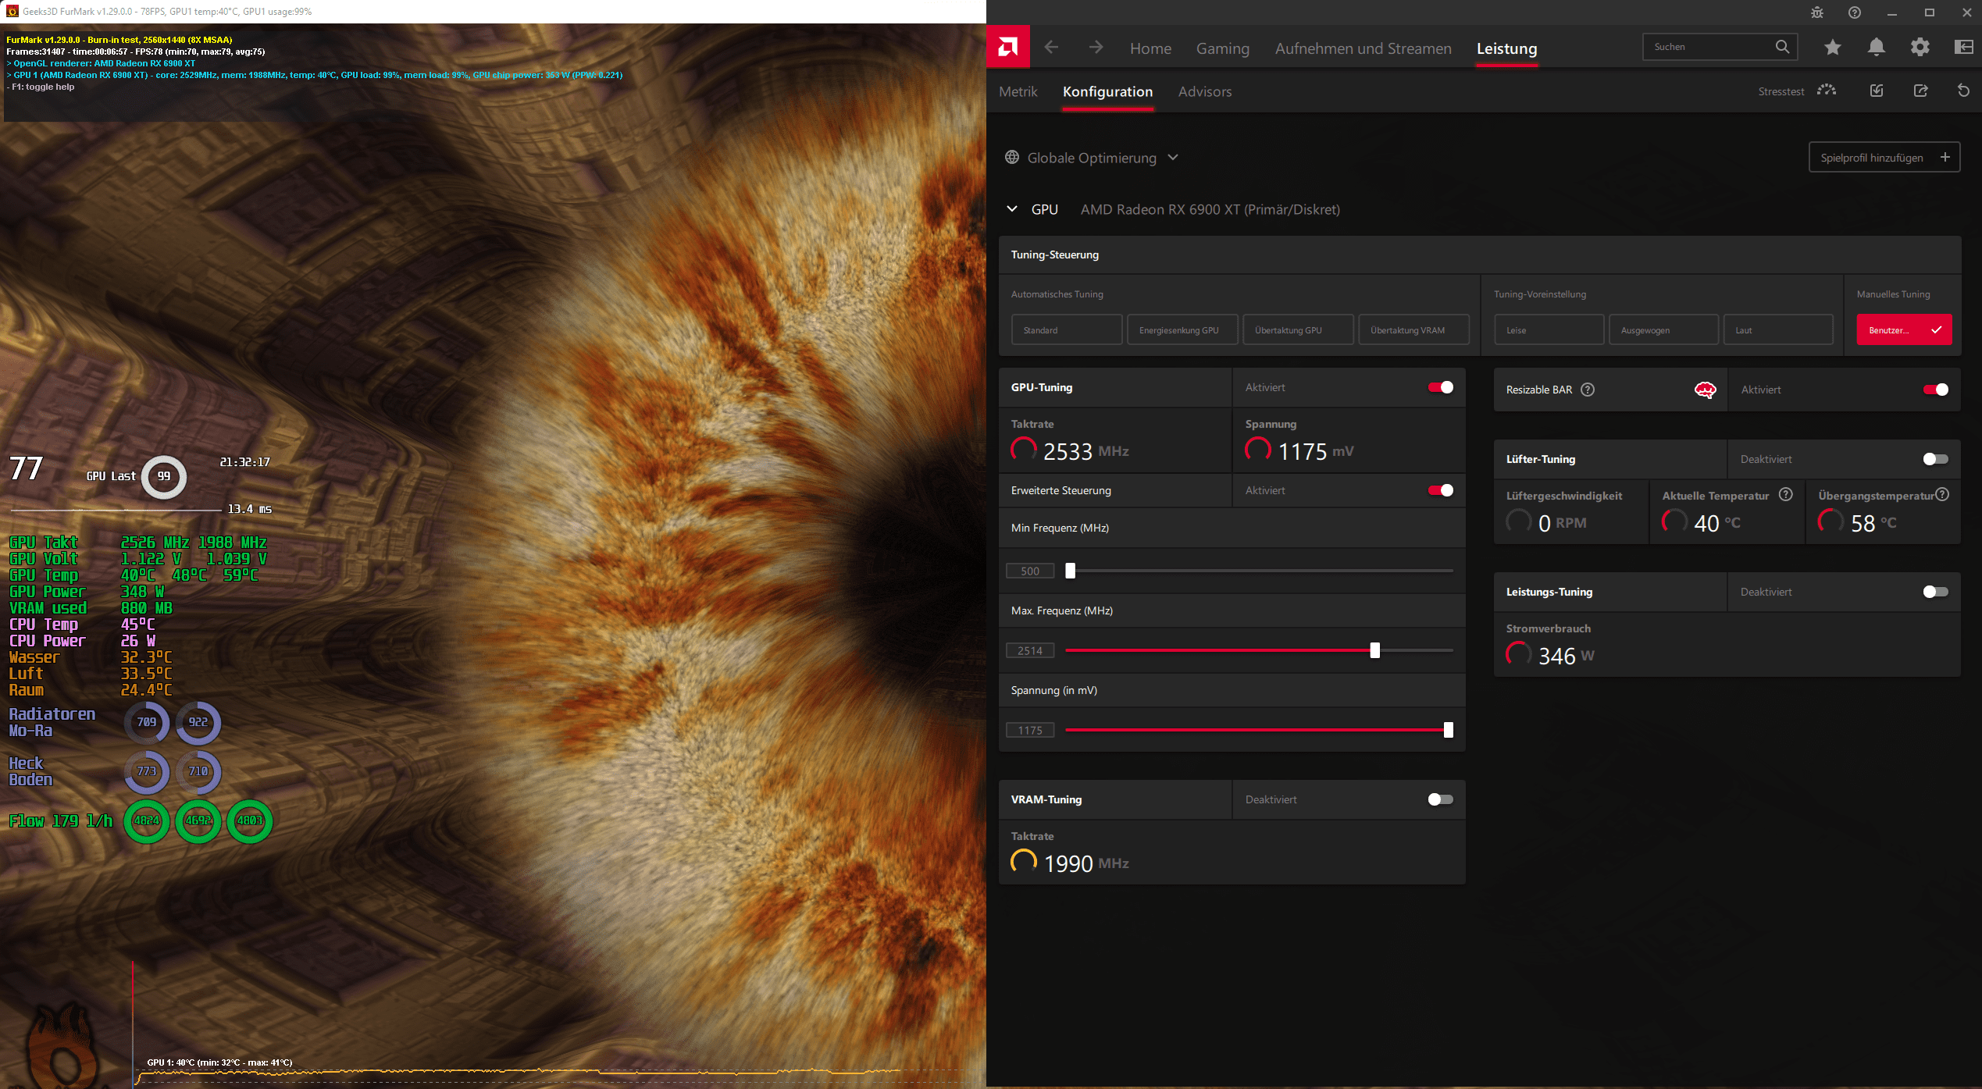The image size is (1982, 1089).
Task: Open the Home tab
Action: coord(1150,48)
